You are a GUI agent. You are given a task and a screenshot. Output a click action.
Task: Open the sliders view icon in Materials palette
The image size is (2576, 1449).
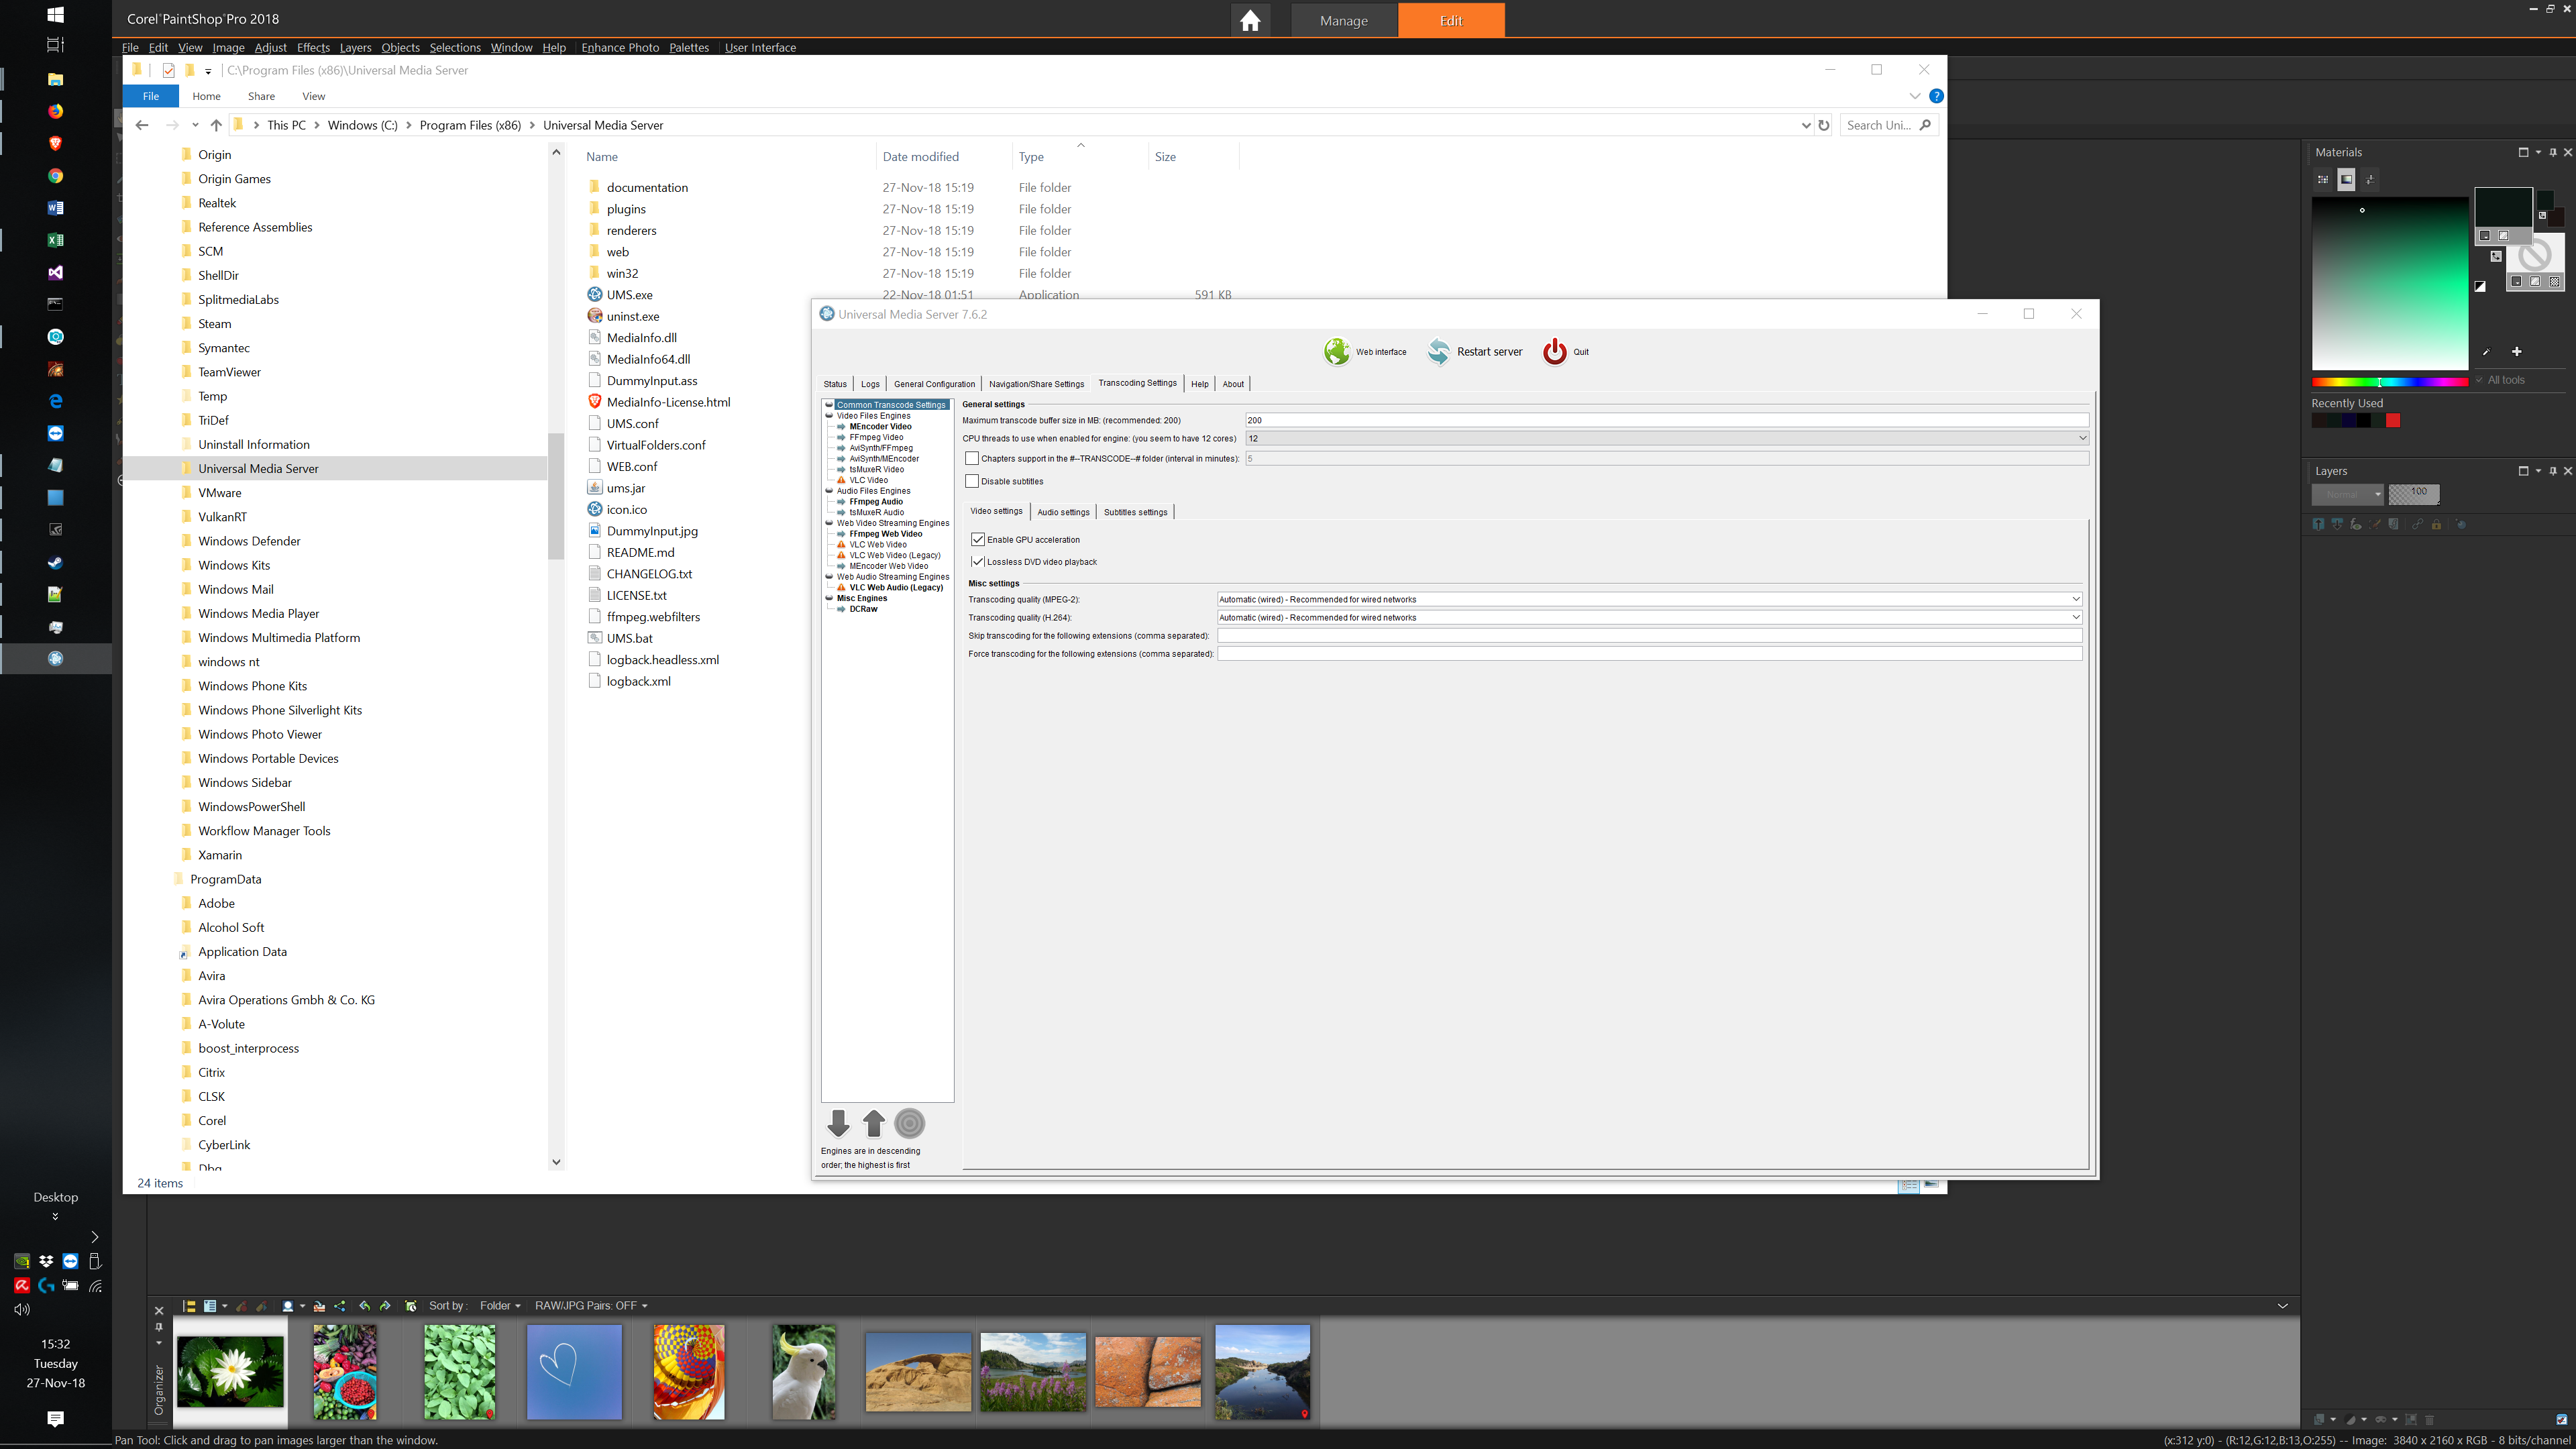2369,180
